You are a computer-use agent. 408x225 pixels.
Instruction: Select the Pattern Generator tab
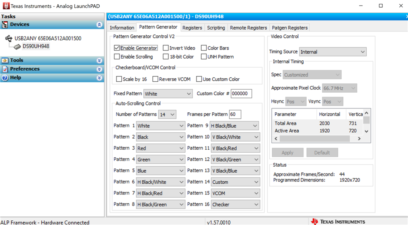[x=158, y=27]
